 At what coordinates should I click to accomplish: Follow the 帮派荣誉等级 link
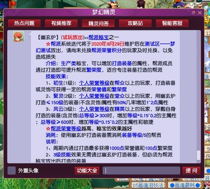click(x=66, y=129)
